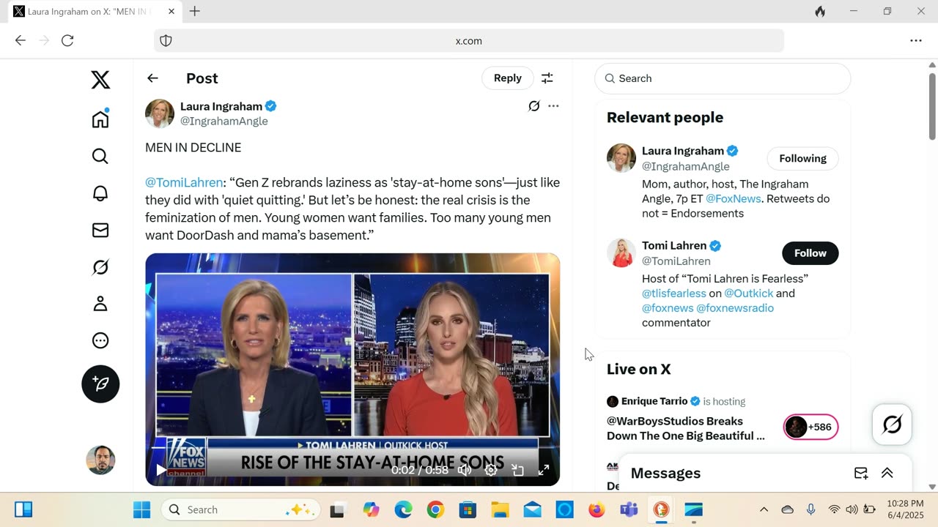Click the x.com address bar
The image size is (938, 527).
coord(469,41)
